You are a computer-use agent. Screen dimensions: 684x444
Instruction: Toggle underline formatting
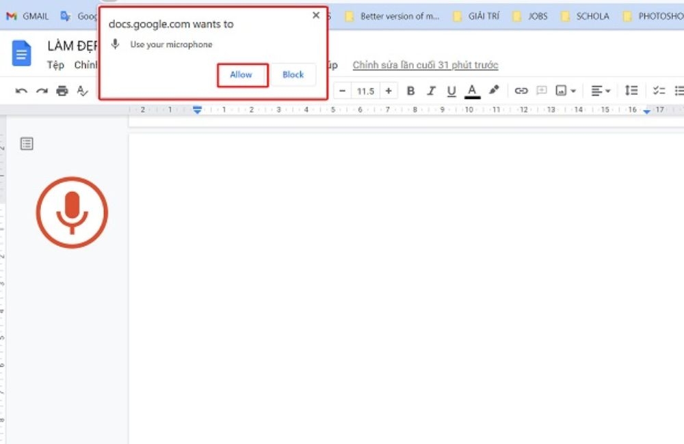tap(451, 91)
